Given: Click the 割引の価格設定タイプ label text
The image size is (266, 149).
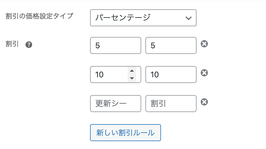Looking at the screenshot, I should click(x=39, y=16).
